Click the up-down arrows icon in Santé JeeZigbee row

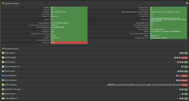pos(113,85)
